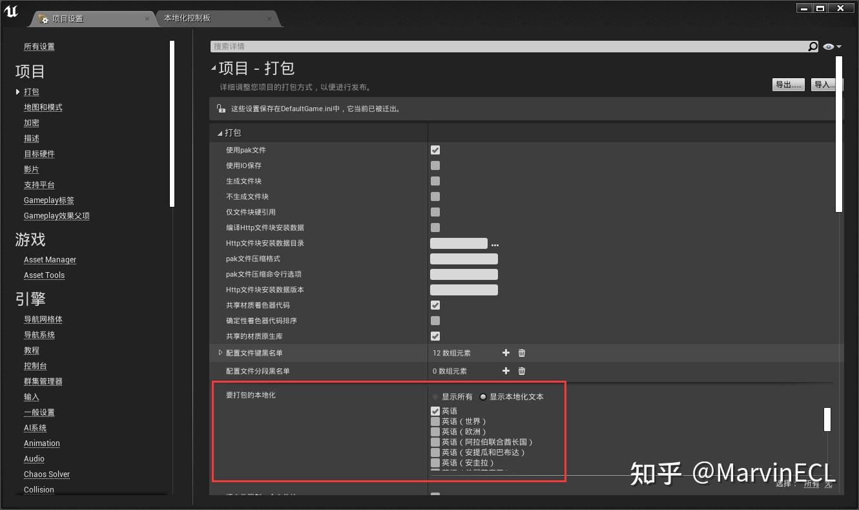The image size is (859, 510).
Task: Click plus icon beside 配置文件分段黑名单
Action: point(506,370)
